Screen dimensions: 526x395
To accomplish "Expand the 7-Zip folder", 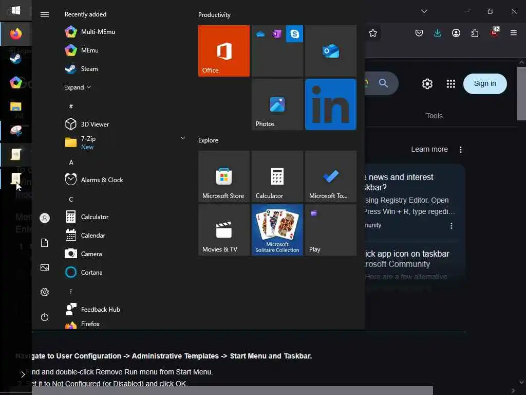I will (x=124, y=142).
